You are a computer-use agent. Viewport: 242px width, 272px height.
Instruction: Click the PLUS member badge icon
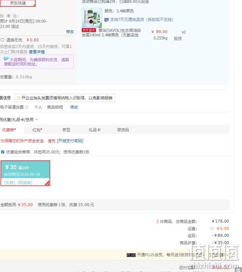click(x=131, y=255)
